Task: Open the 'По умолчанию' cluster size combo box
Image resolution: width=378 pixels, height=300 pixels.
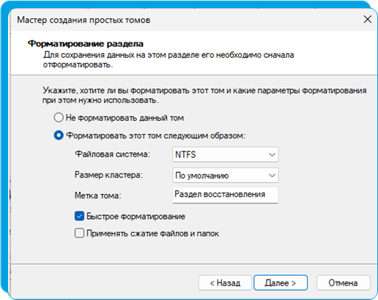Action: tap(226, 175)
